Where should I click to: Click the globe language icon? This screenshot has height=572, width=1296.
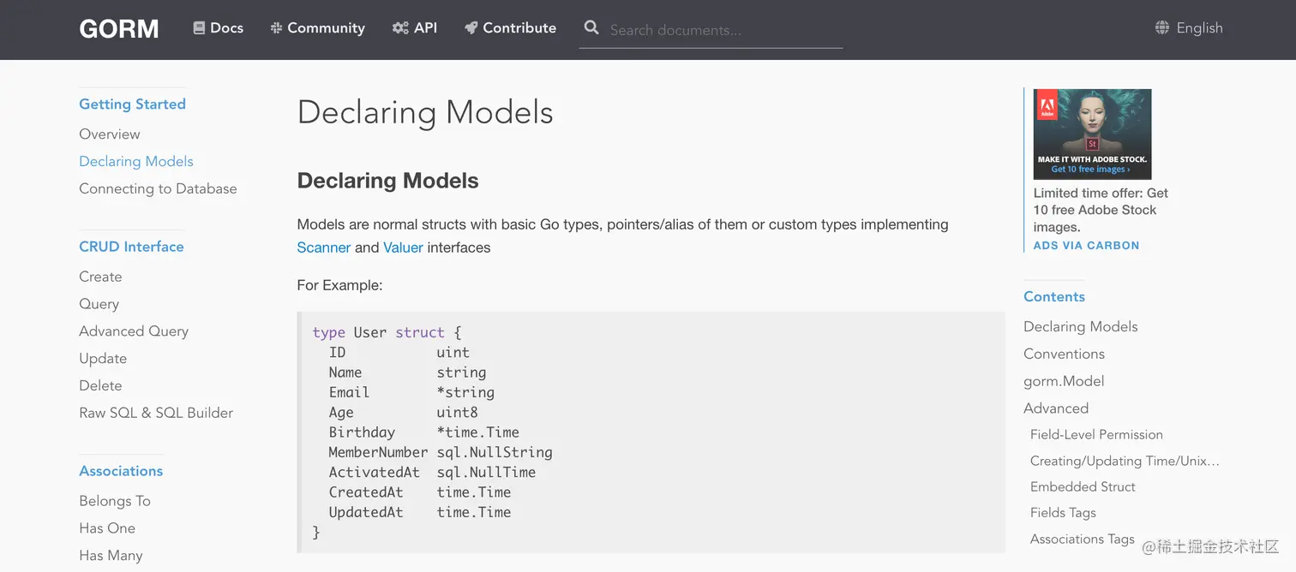1162,28
